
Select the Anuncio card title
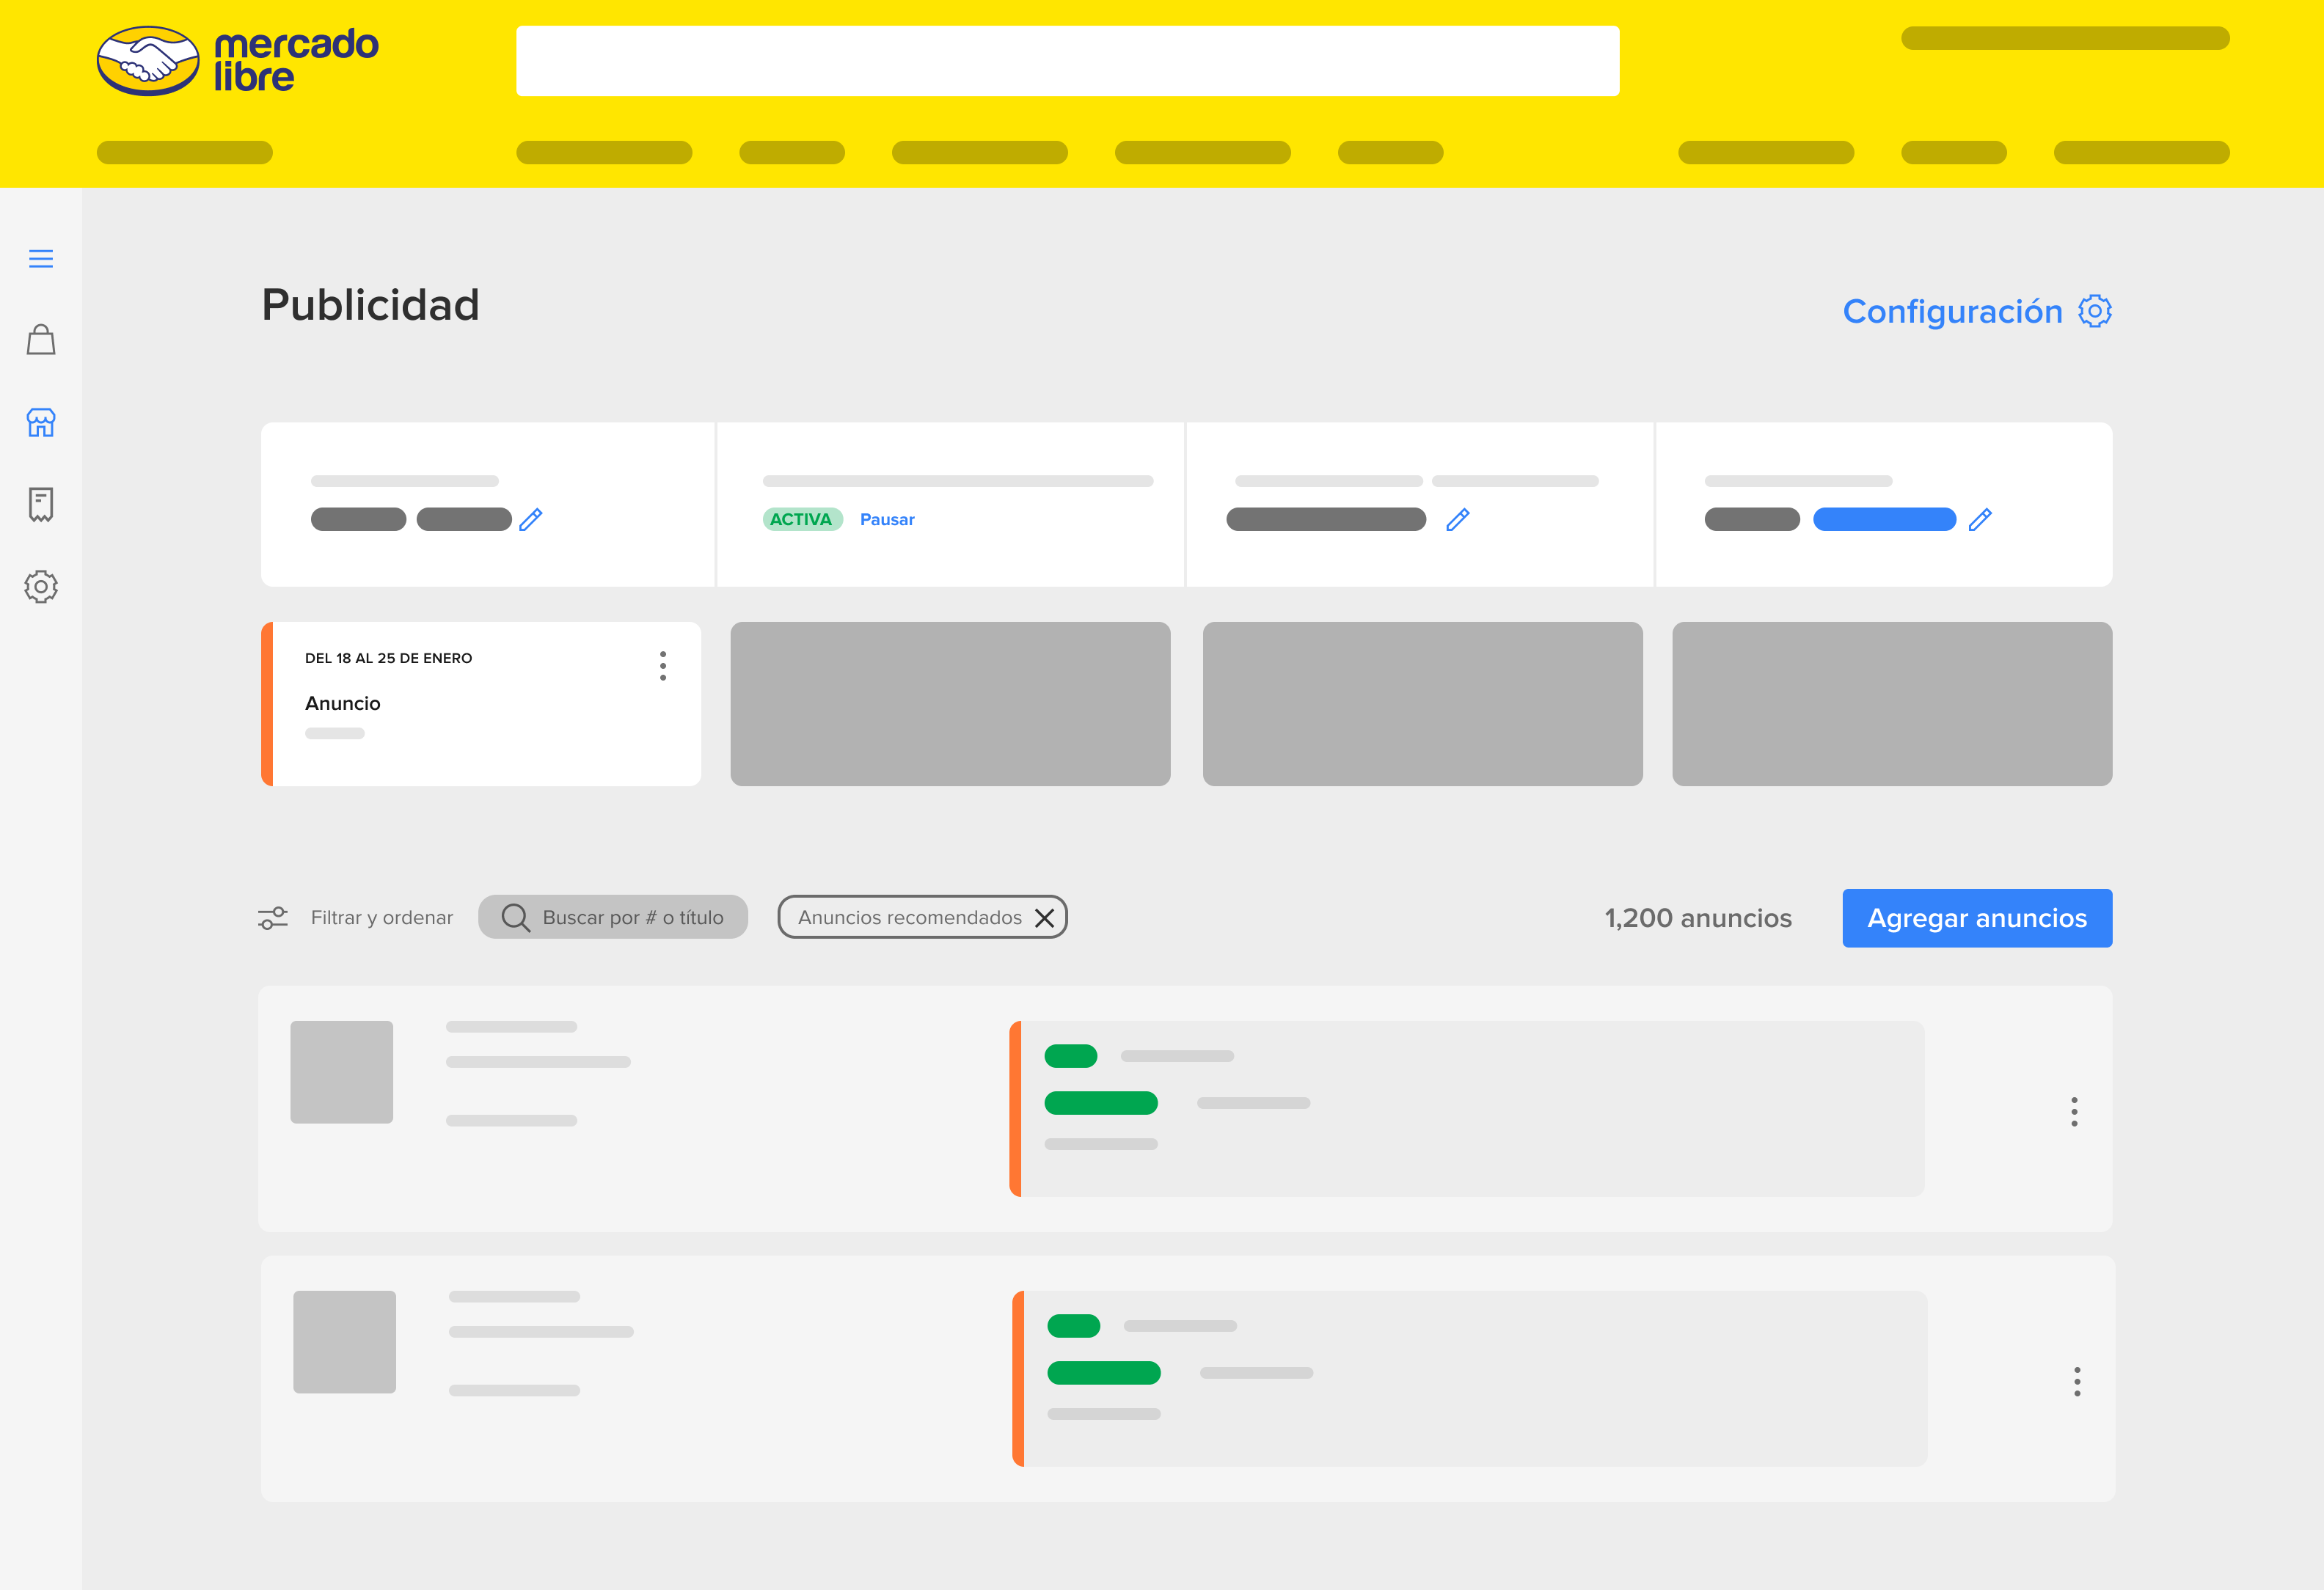(x=343, y=703)
